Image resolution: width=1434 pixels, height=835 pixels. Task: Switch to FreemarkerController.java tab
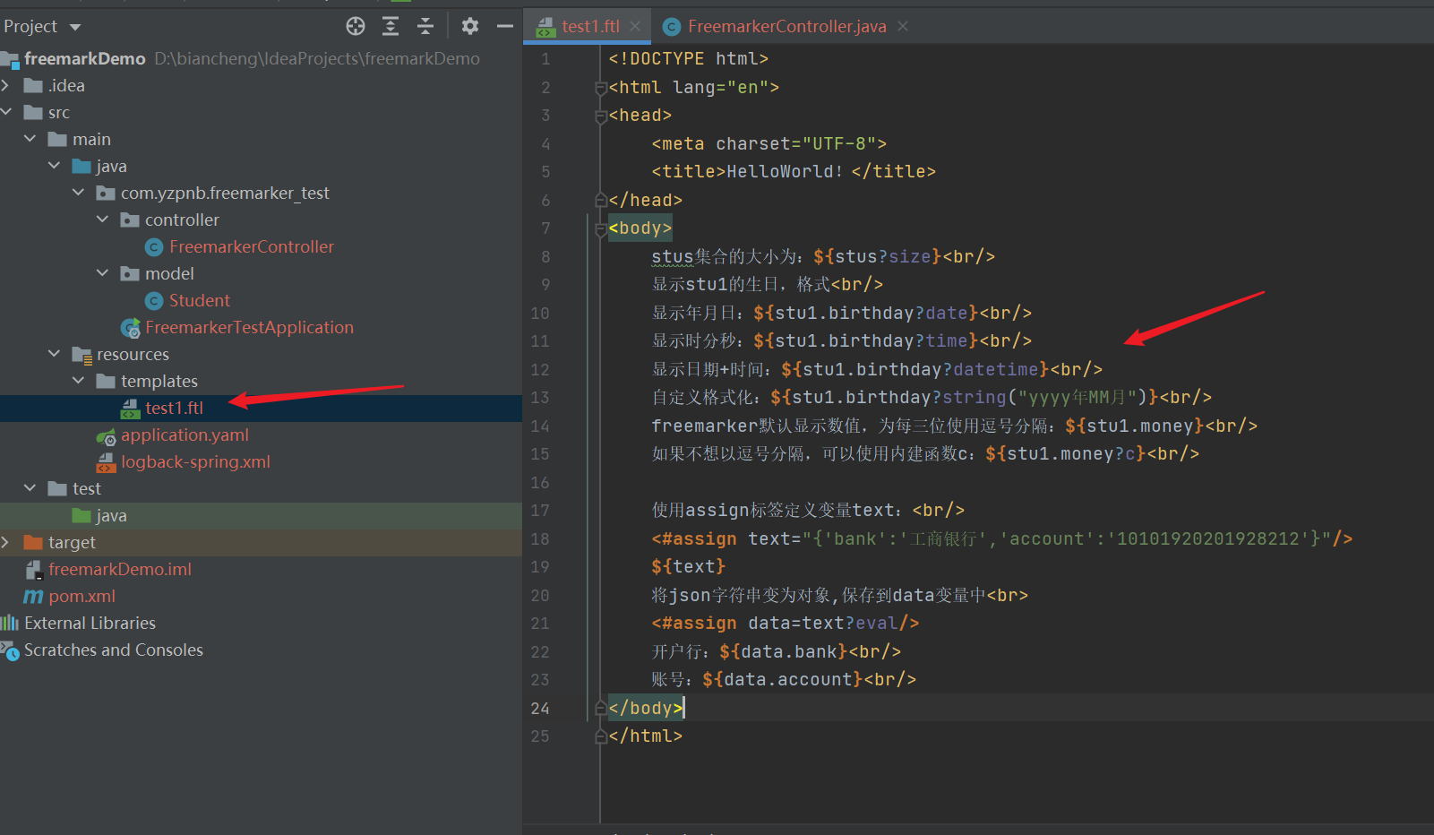pos(786,26)
